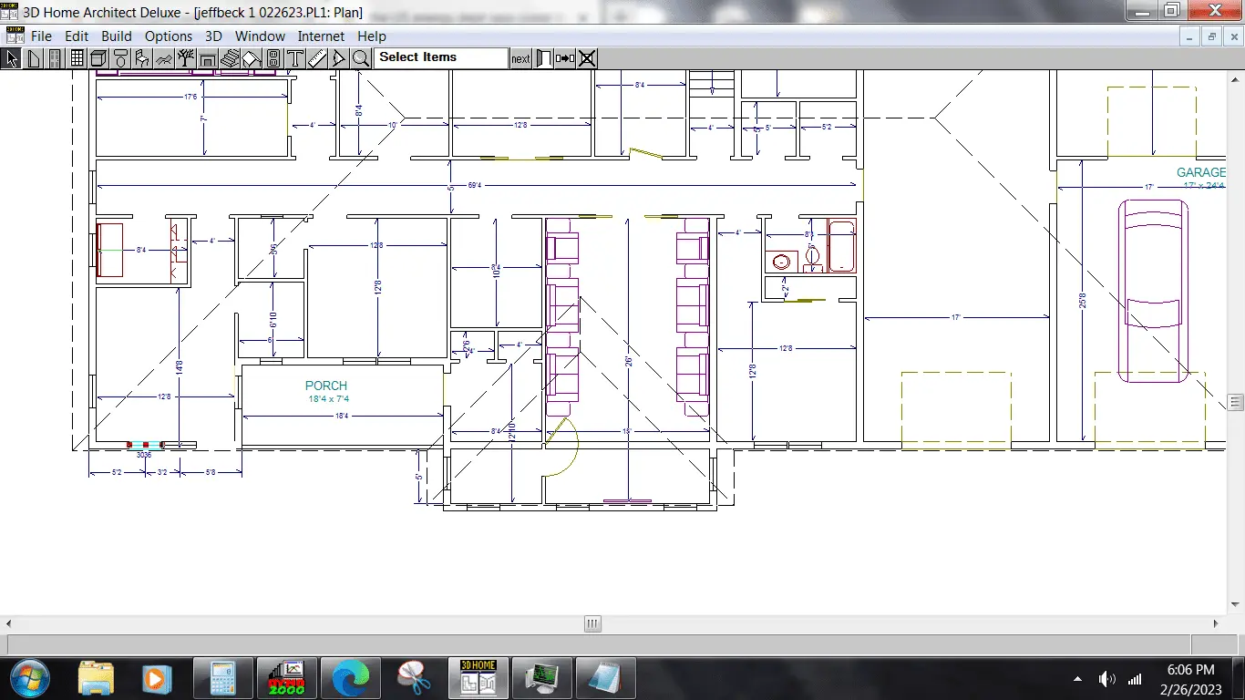Select the Electrical outlet tool
1245x700 pixels.
(x=273, y=58)
